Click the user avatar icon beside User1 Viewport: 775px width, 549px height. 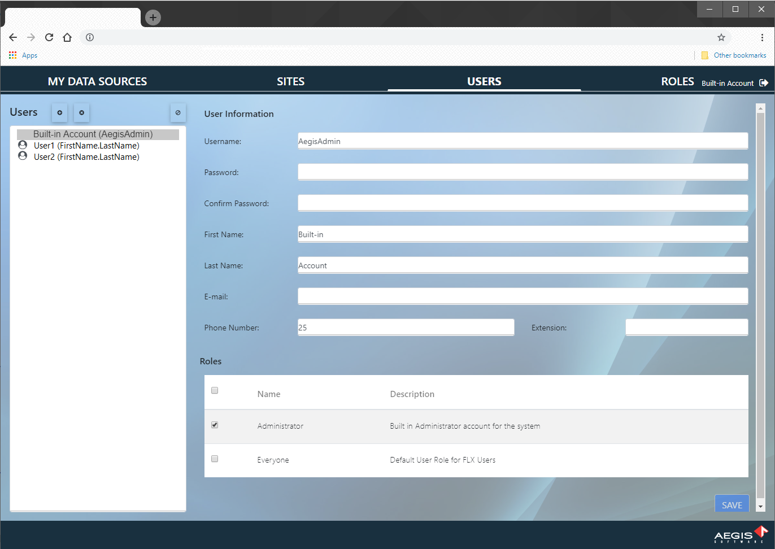coord(23,145)
